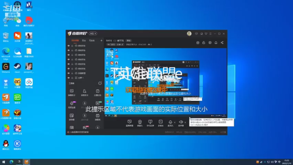Click the input method indicator in tray
This screenshot has height=165, width=293.
point(279,162)
